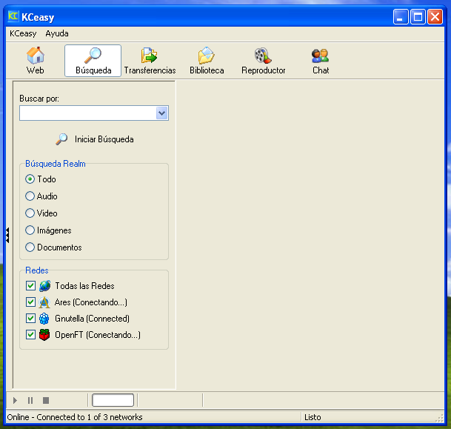This screenshot has width=451, height=429.
Task: Click the KCeasy logo in title bar
Action: 13,16
